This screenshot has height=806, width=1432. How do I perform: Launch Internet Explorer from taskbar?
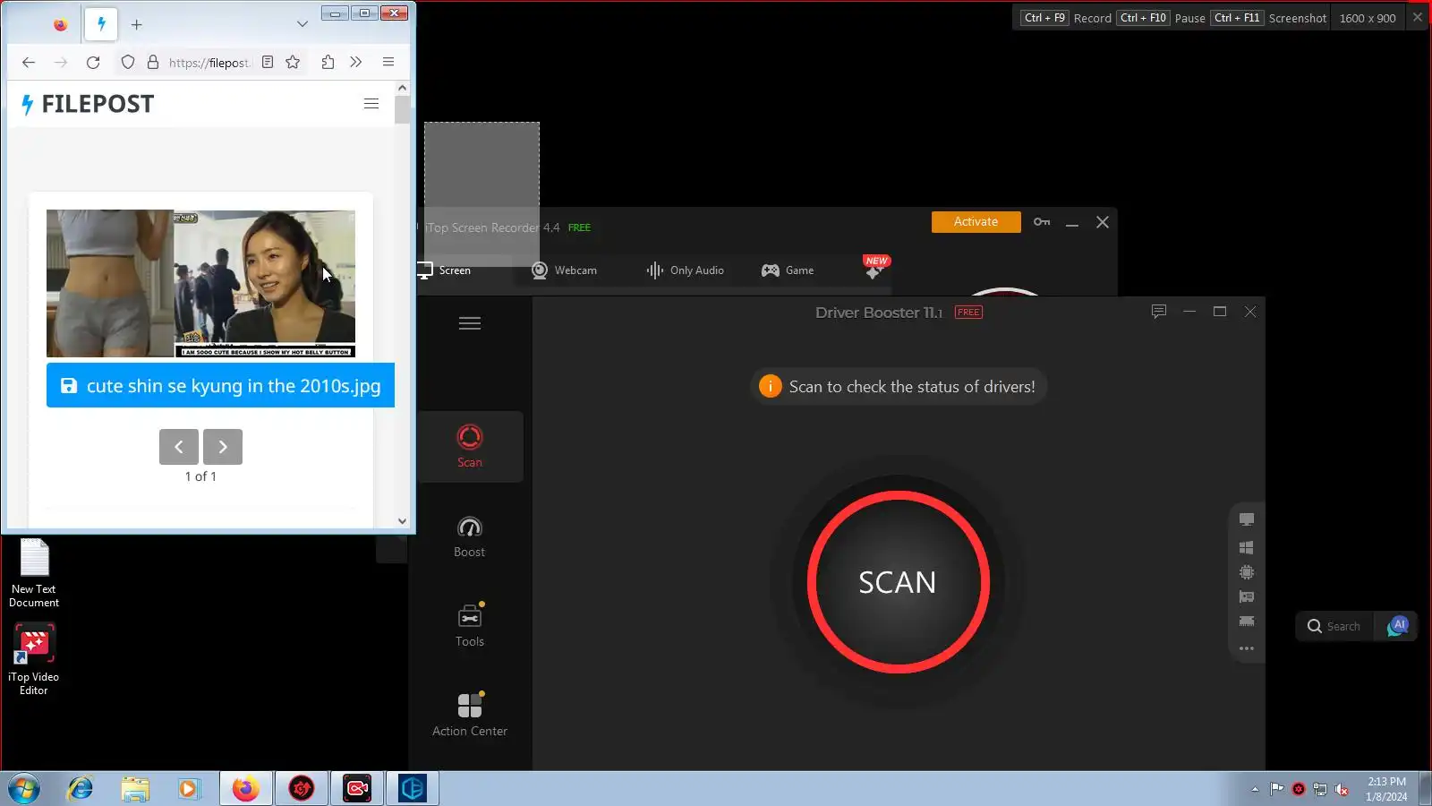(81, 789)
